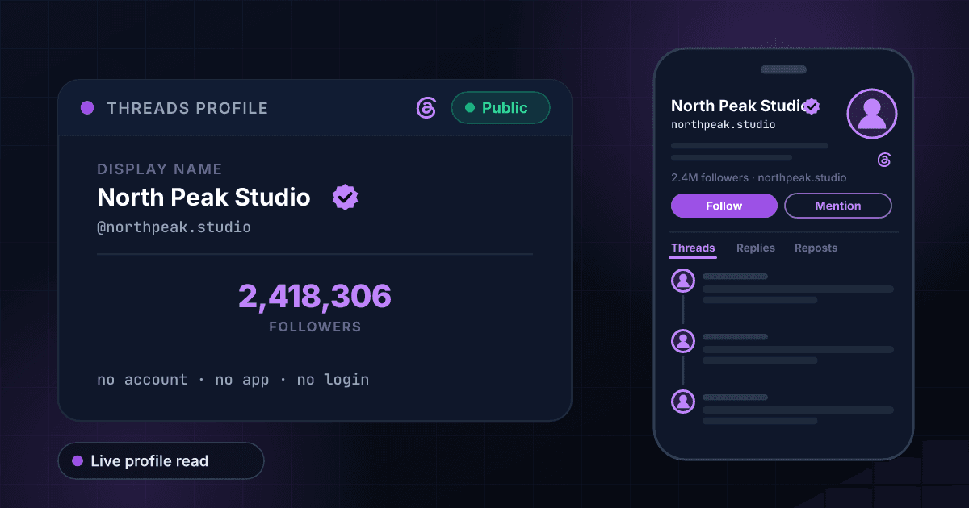The image size is (969, 508).
Task: Follow North Peak Studio in the phone view
Action: coord(724,206)
